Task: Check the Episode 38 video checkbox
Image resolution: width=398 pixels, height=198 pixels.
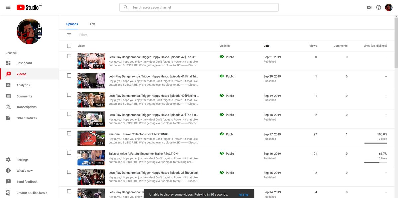Action: click(x=69, y=172)
